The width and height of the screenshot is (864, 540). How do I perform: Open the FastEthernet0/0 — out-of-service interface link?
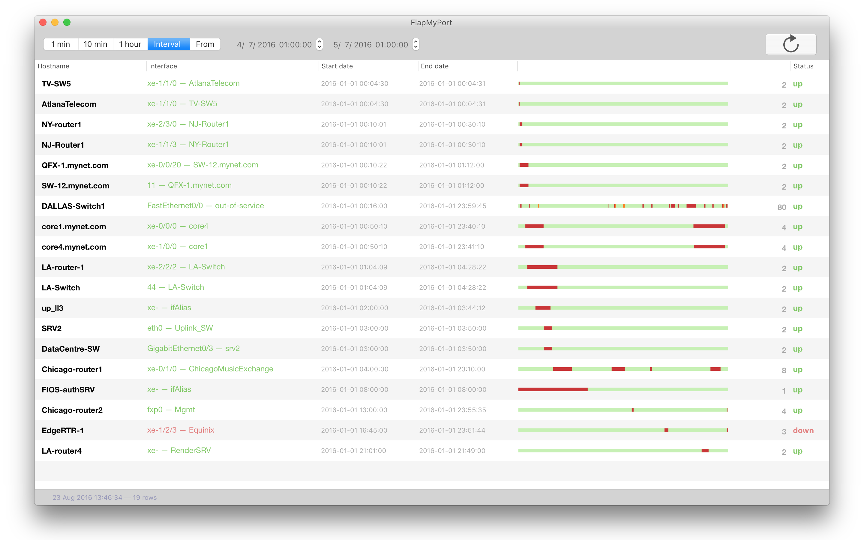tap(205, 206)
